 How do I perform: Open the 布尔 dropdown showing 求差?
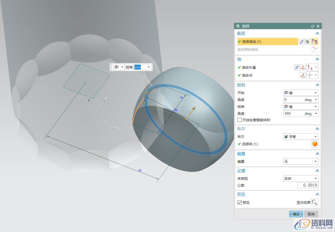[300, 136]
